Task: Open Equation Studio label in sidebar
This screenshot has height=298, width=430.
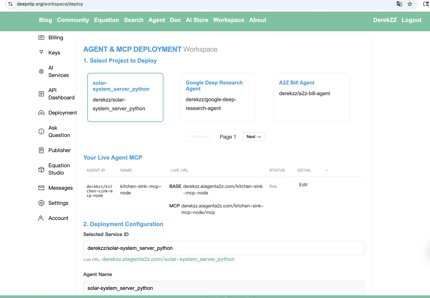Action: (59, 169)
